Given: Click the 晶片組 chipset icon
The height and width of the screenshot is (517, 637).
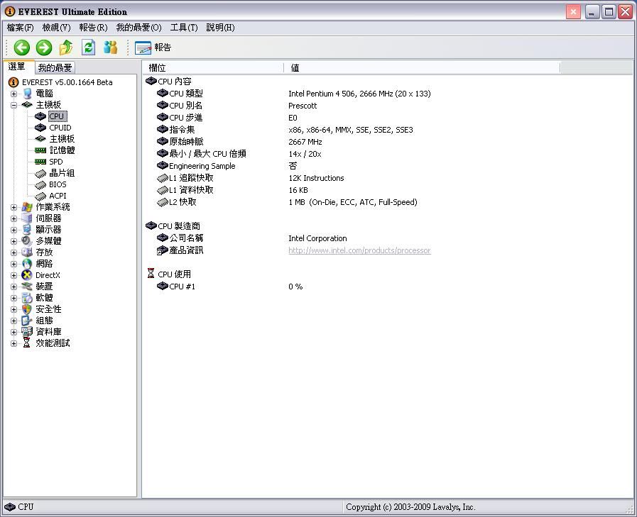Looking at the screenshot, I should 40,174.
